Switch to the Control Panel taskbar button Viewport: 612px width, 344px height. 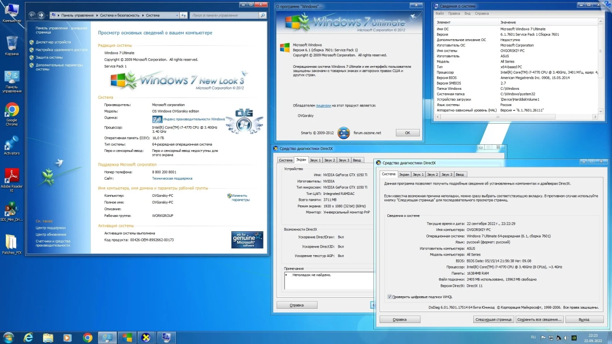107,337
